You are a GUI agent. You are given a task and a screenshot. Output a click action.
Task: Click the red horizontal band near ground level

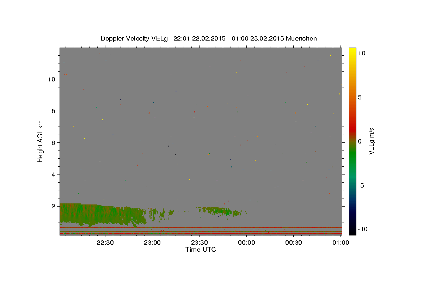(201, 228)
